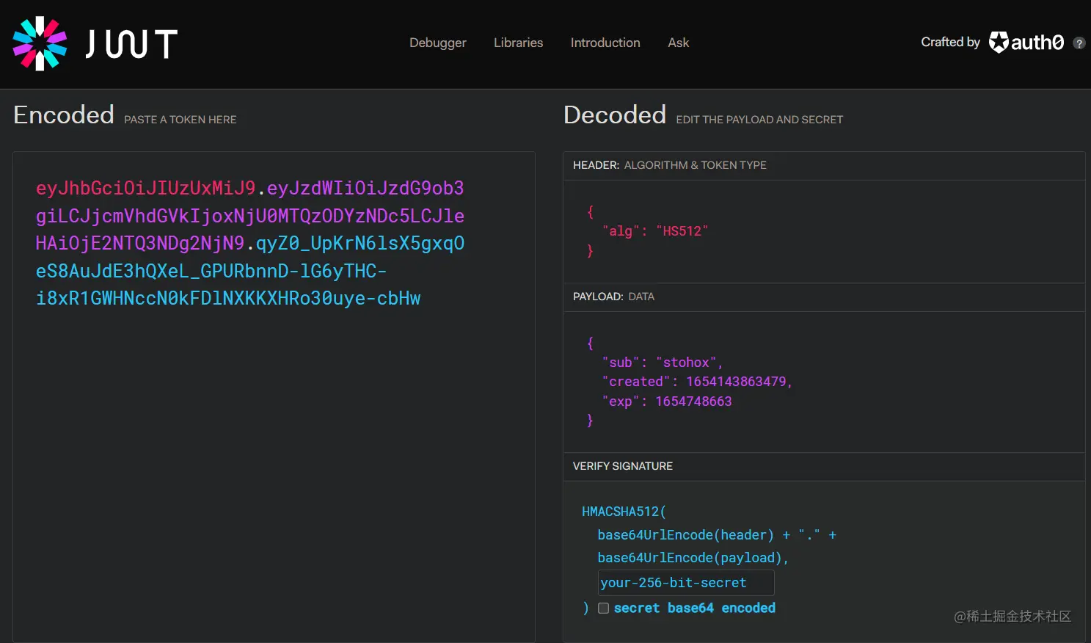The height and width of the screenshot is (643, 1091).
Task: Click the question mark help icon
Action: point(1079,43)
